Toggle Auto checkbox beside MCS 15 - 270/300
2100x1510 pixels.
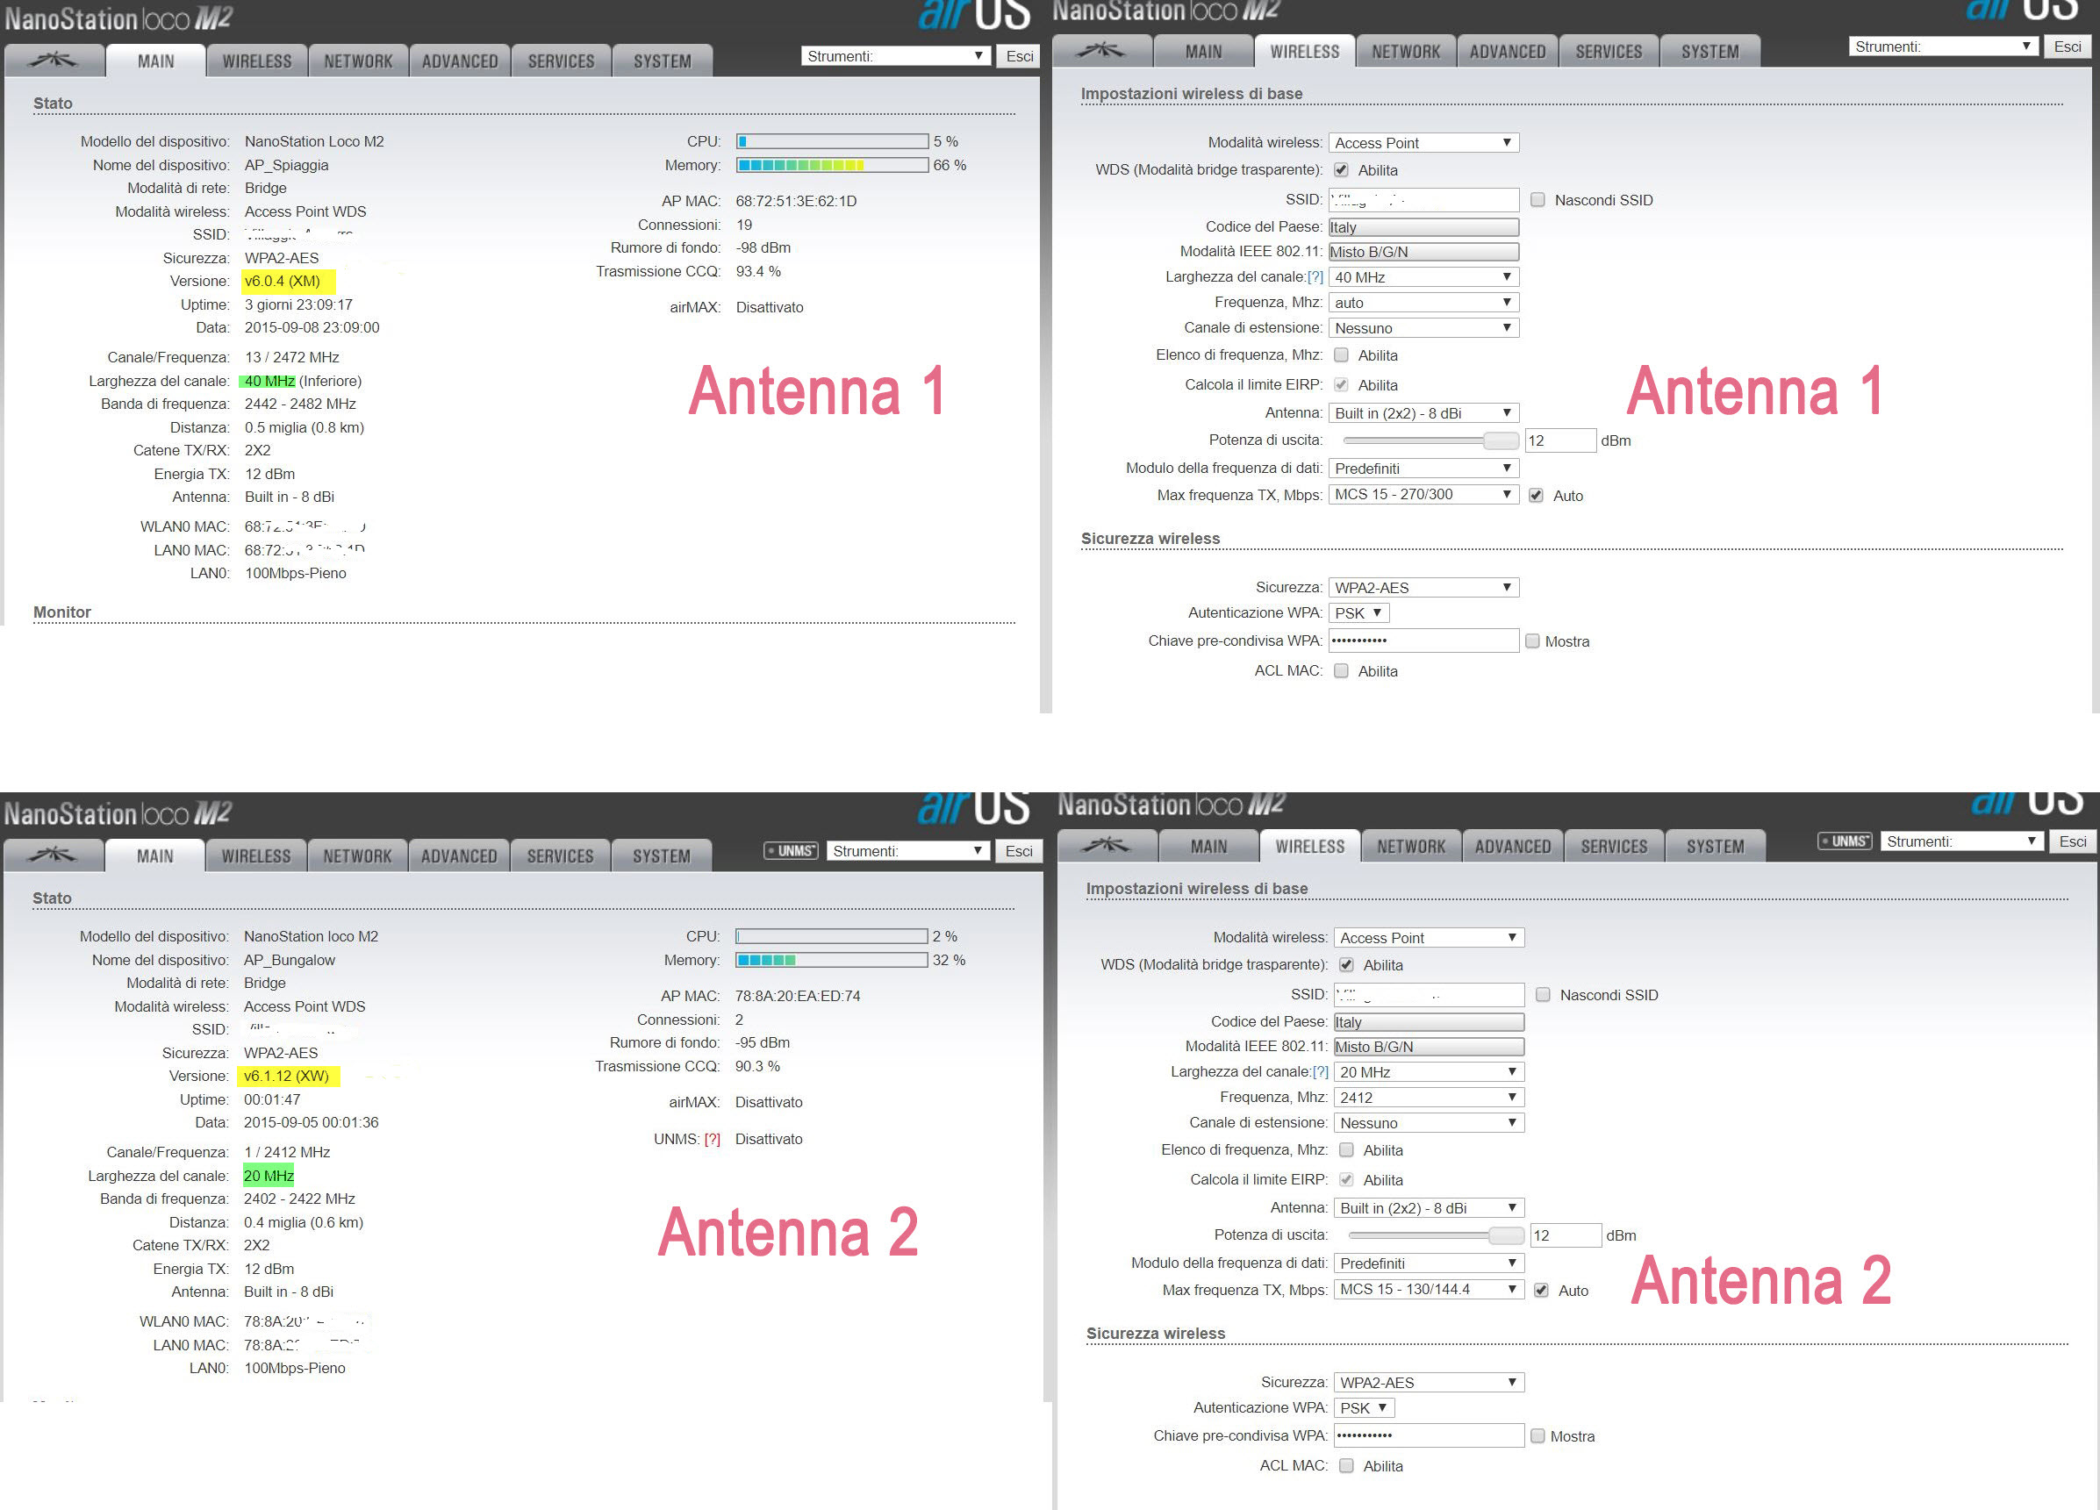1536,496
